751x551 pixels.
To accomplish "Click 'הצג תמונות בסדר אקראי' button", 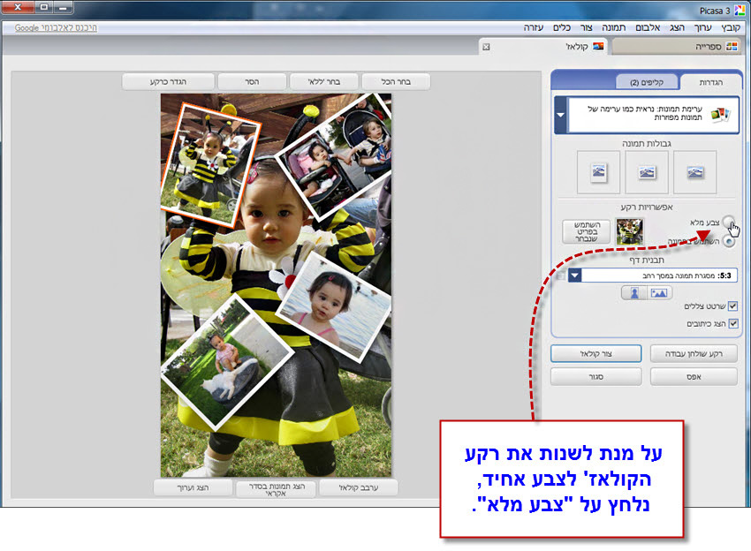I will (276, 489).
